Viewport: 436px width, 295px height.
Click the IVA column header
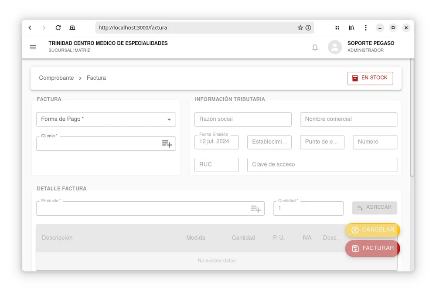click(307, 238)
